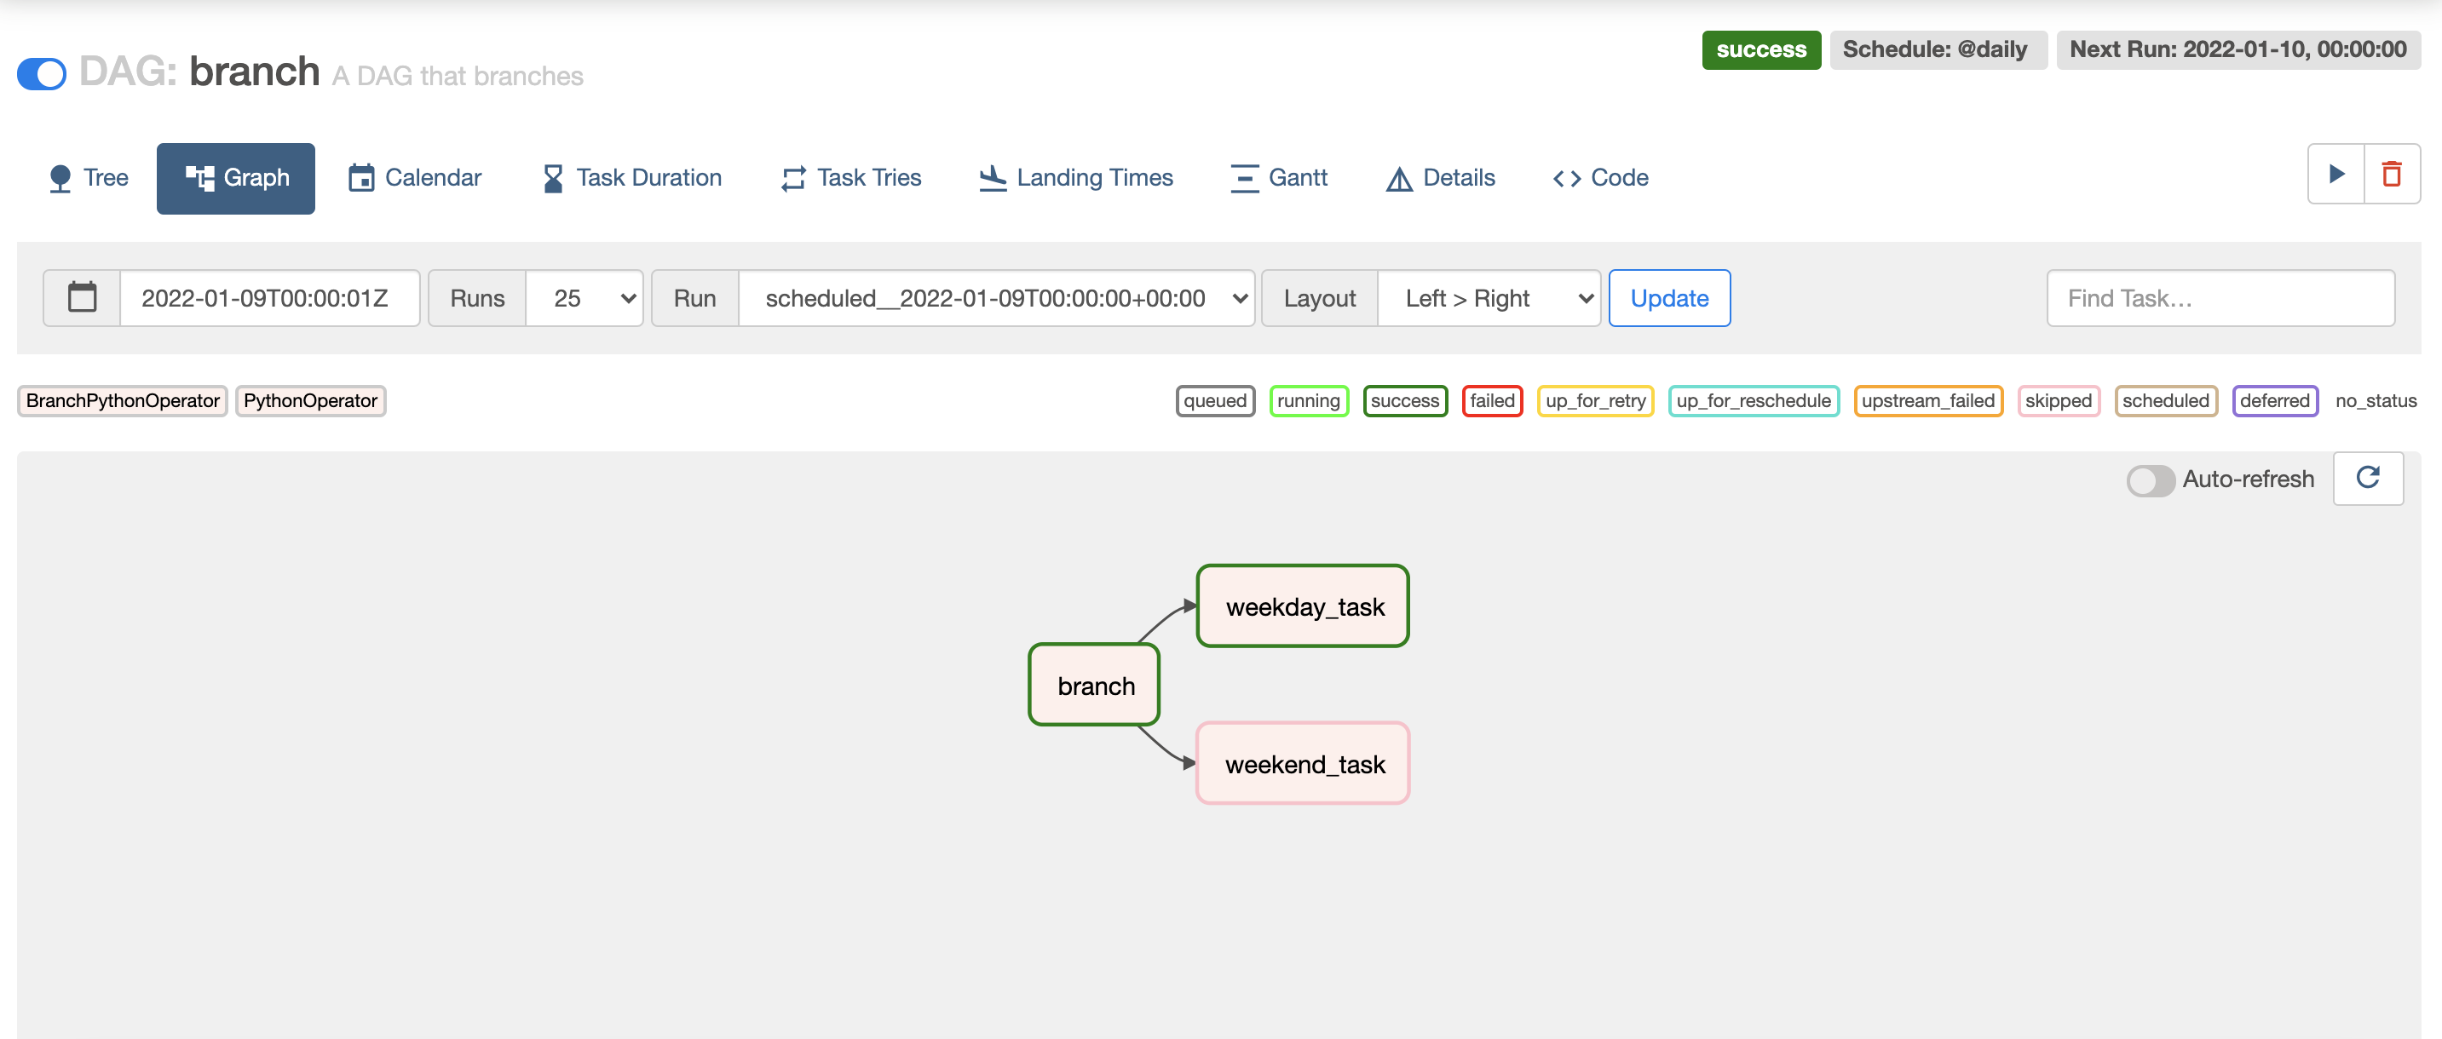
Task: Open the Runs count dropdown
Action: point(584,298)
